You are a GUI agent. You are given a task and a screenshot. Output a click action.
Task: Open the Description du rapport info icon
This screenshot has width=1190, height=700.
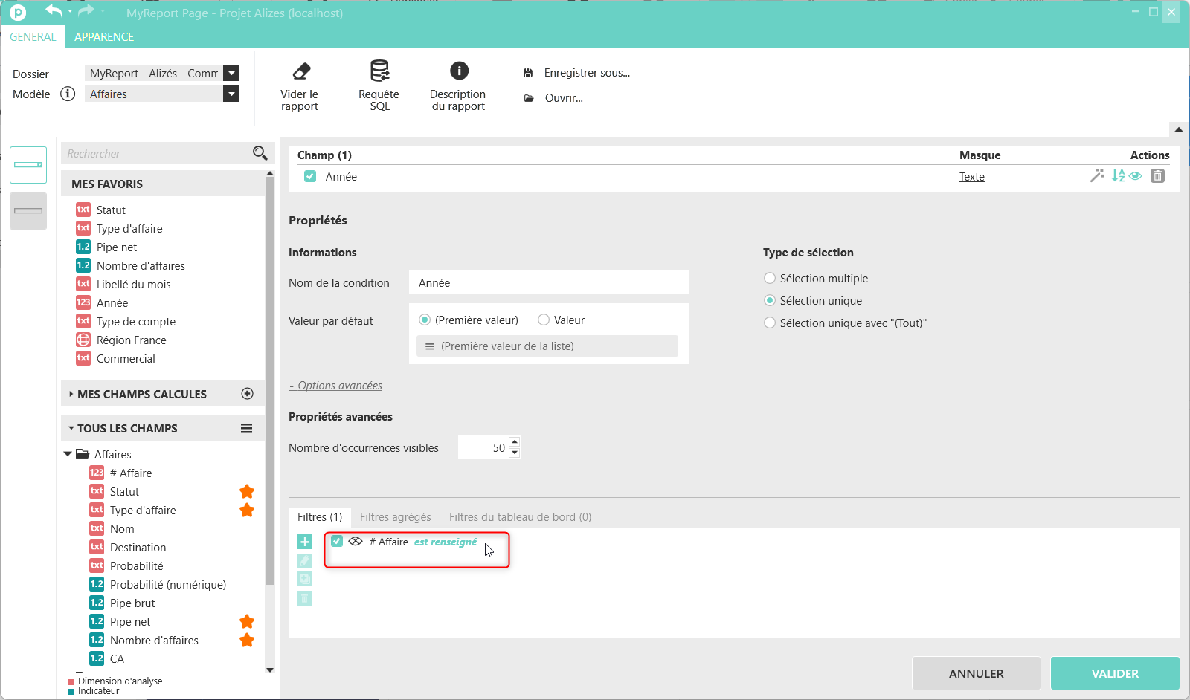(459, 71)
